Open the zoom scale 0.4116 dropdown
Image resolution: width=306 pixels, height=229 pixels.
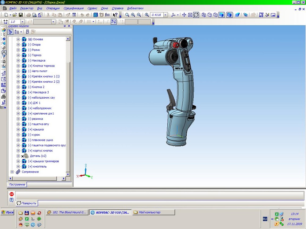166,15
